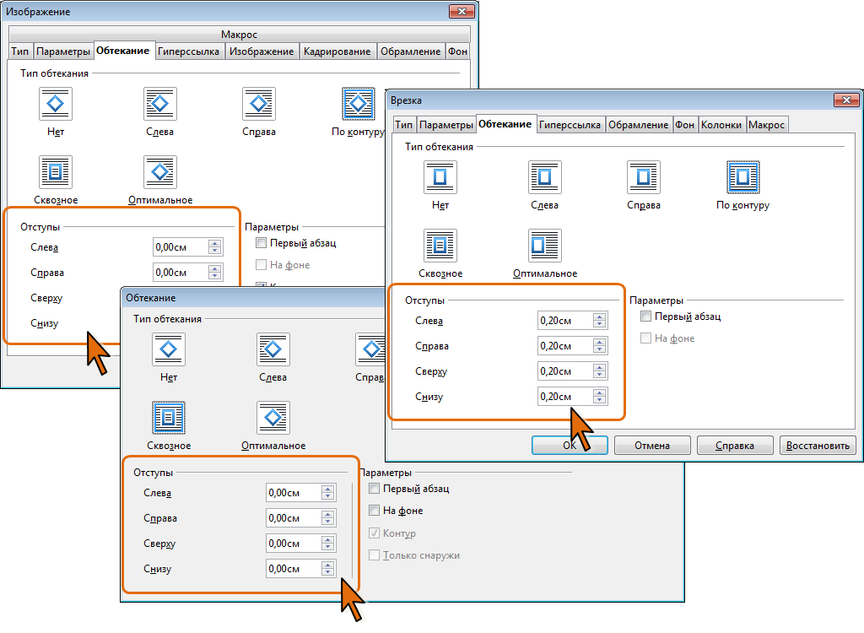Select 'Нет' wrap icon in Обтекание dialog
The width and height of the screenshot is (864, 633).
click(169, 349)
